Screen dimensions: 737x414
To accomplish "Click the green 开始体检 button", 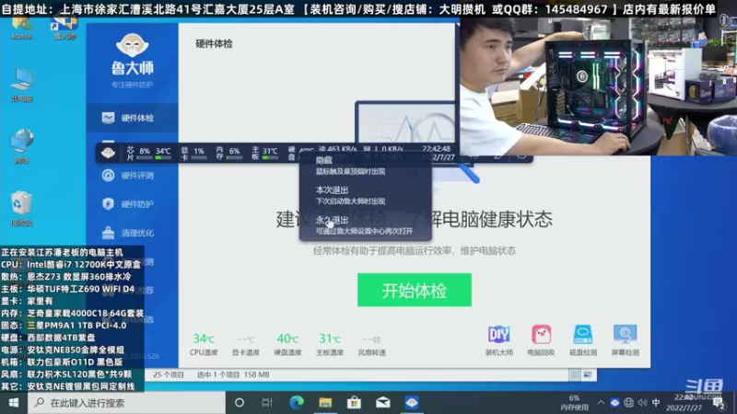I will [x=414, y=290].
